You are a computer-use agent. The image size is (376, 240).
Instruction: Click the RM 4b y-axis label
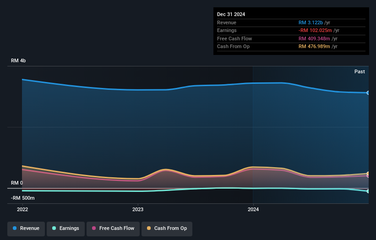click(18, 60)
